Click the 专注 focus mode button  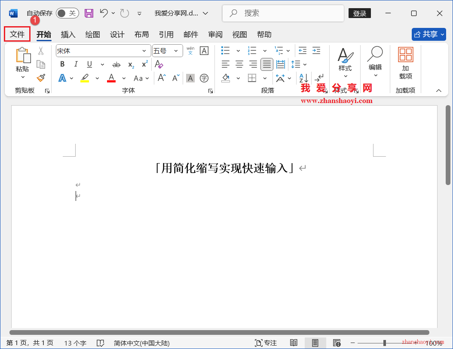[266, 343]
